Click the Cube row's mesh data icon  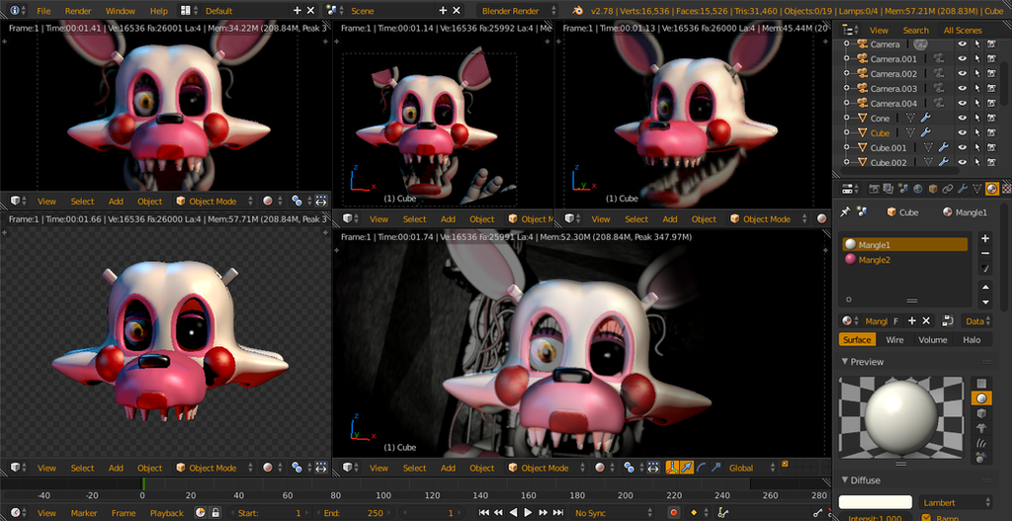click(x=910, y=133)
